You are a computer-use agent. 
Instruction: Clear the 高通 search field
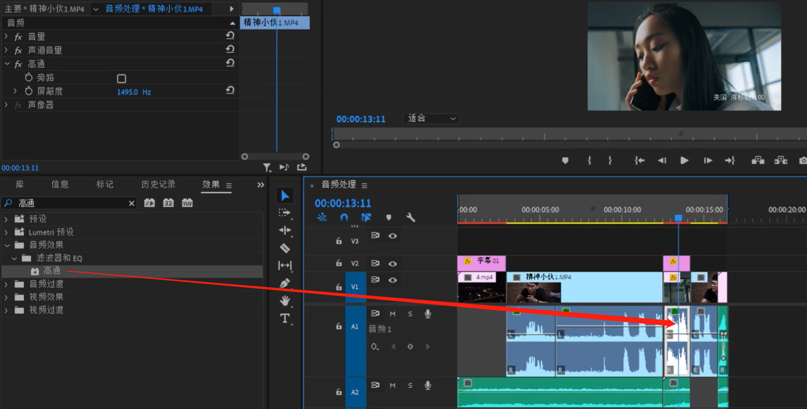132,203
